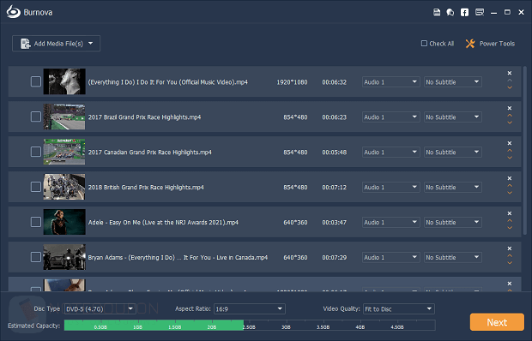Click the file list vertical scrollbar

tap(525, 151)
